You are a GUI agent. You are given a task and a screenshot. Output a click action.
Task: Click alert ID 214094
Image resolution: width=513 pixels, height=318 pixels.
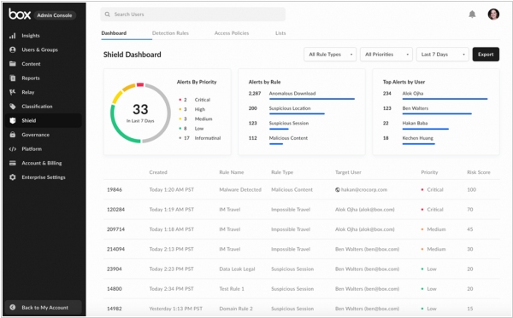pyautogui.click(x=115, y=249)
